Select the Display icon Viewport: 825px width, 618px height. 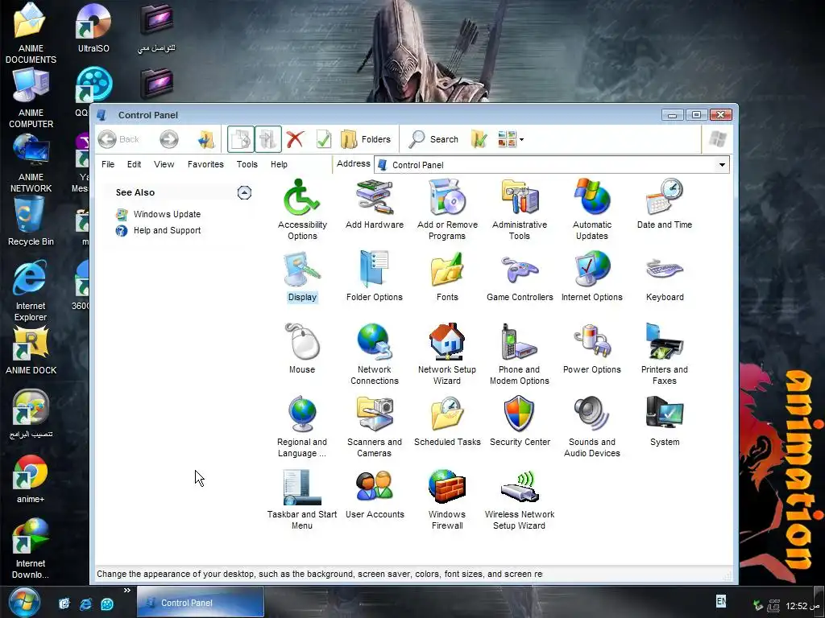[302, 277]
